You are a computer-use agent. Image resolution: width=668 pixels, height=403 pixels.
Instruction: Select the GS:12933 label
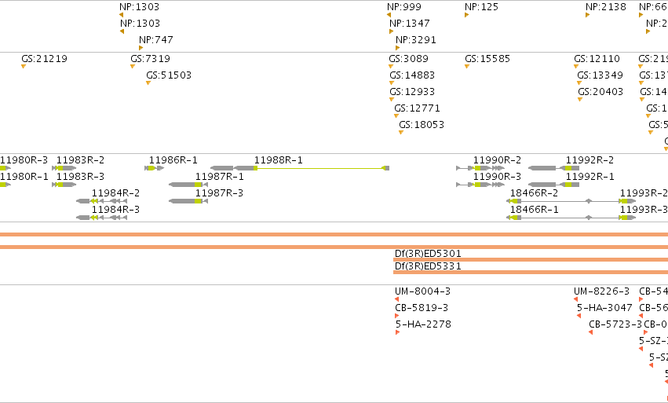412,92
